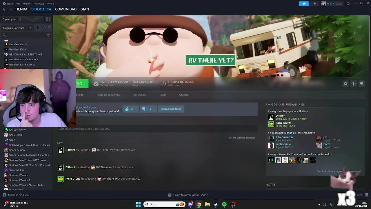Open Discusiones tab
The image size is (371, 209).
[x=139, y=95]
